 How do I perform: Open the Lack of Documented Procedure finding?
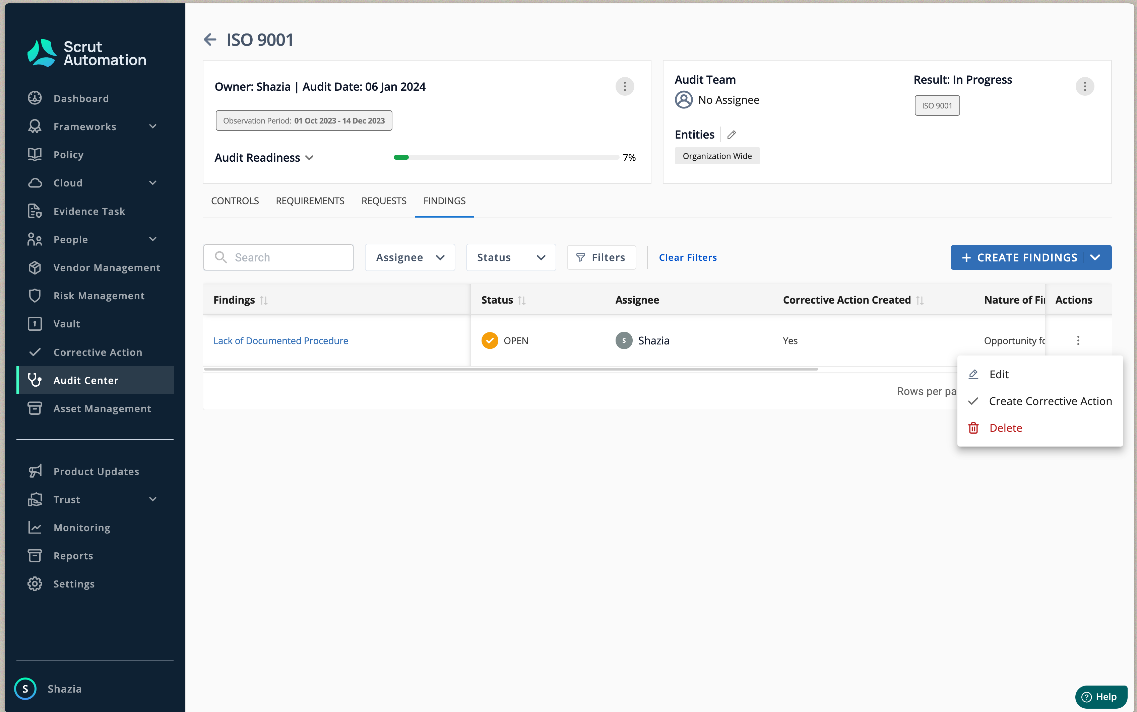[x=280, y=340]
